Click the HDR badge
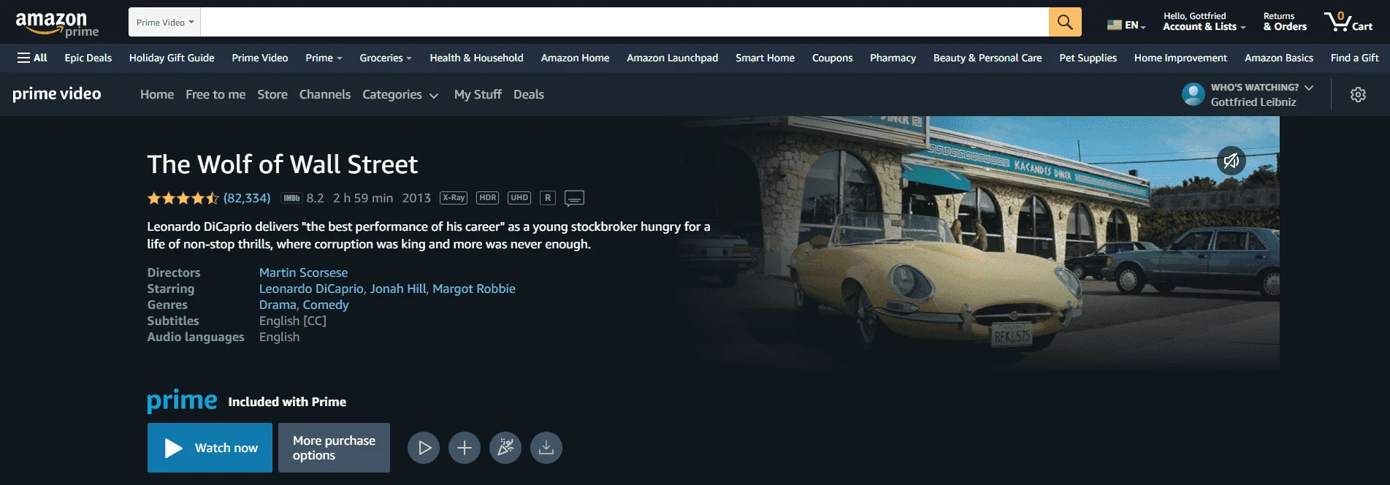Viewport: 1390px width, 485px height. coord(488,198)
